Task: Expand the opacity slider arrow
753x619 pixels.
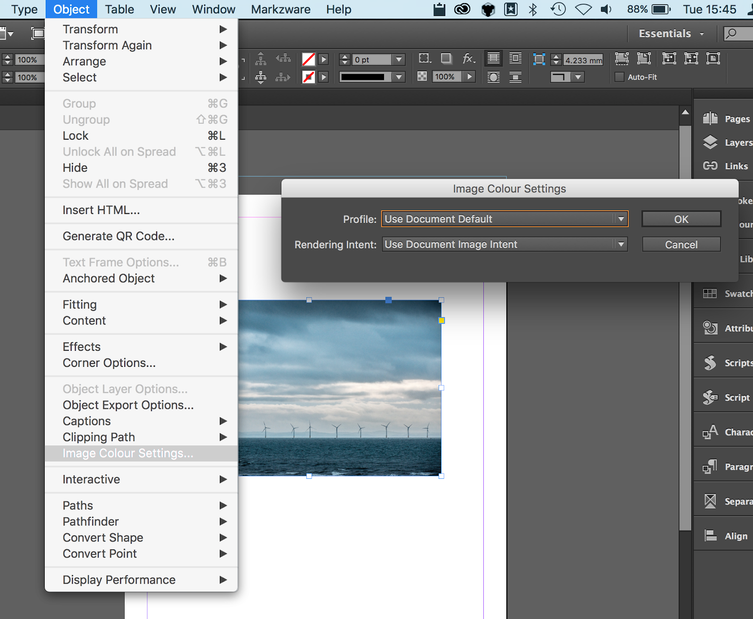Action: (x=469, y=76)
